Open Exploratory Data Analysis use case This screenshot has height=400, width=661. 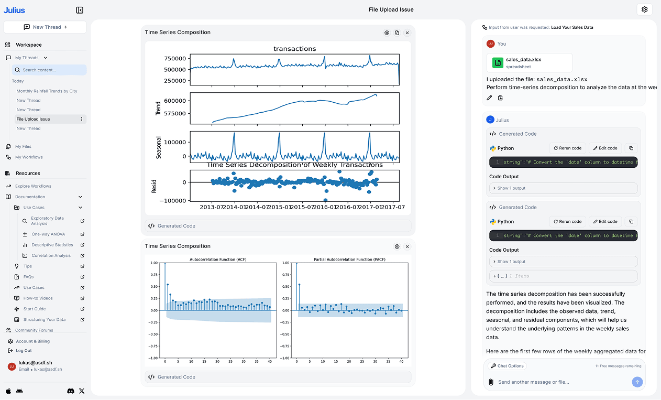pos(47,221)
